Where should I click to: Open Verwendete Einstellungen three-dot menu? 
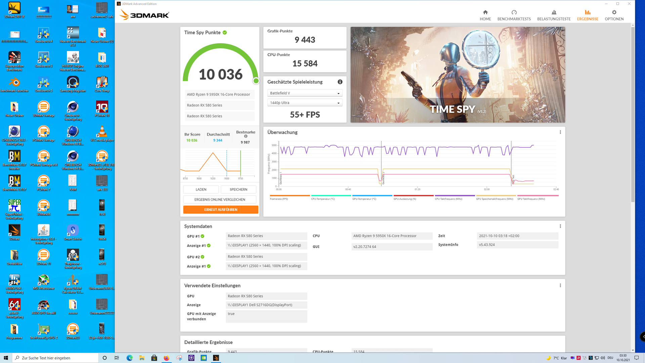point(560,286)
